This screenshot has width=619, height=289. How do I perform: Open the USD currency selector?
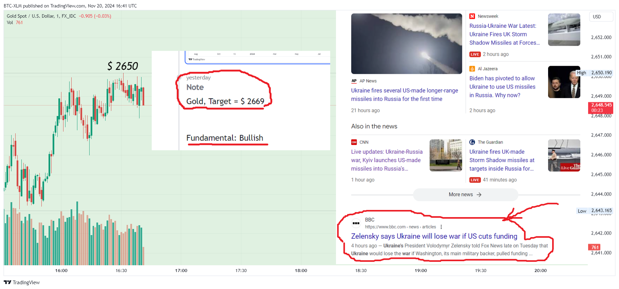601,17
